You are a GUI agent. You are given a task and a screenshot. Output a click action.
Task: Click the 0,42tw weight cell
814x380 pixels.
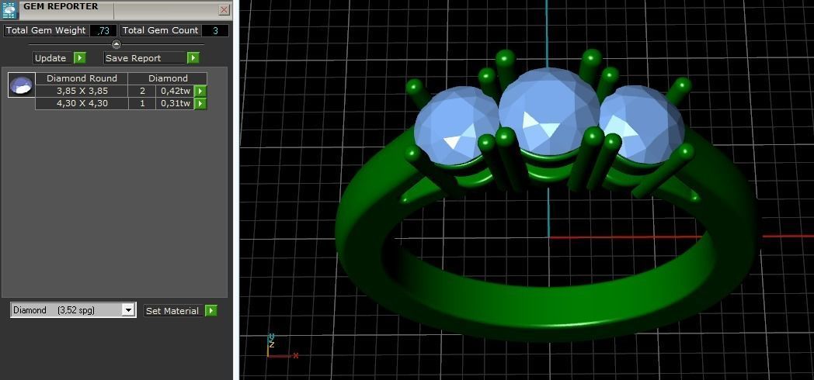point(176,91)
